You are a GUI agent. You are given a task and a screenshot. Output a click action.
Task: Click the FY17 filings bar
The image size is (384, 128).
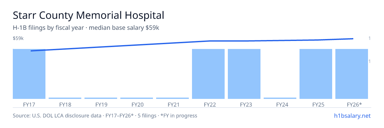(29, 74)
